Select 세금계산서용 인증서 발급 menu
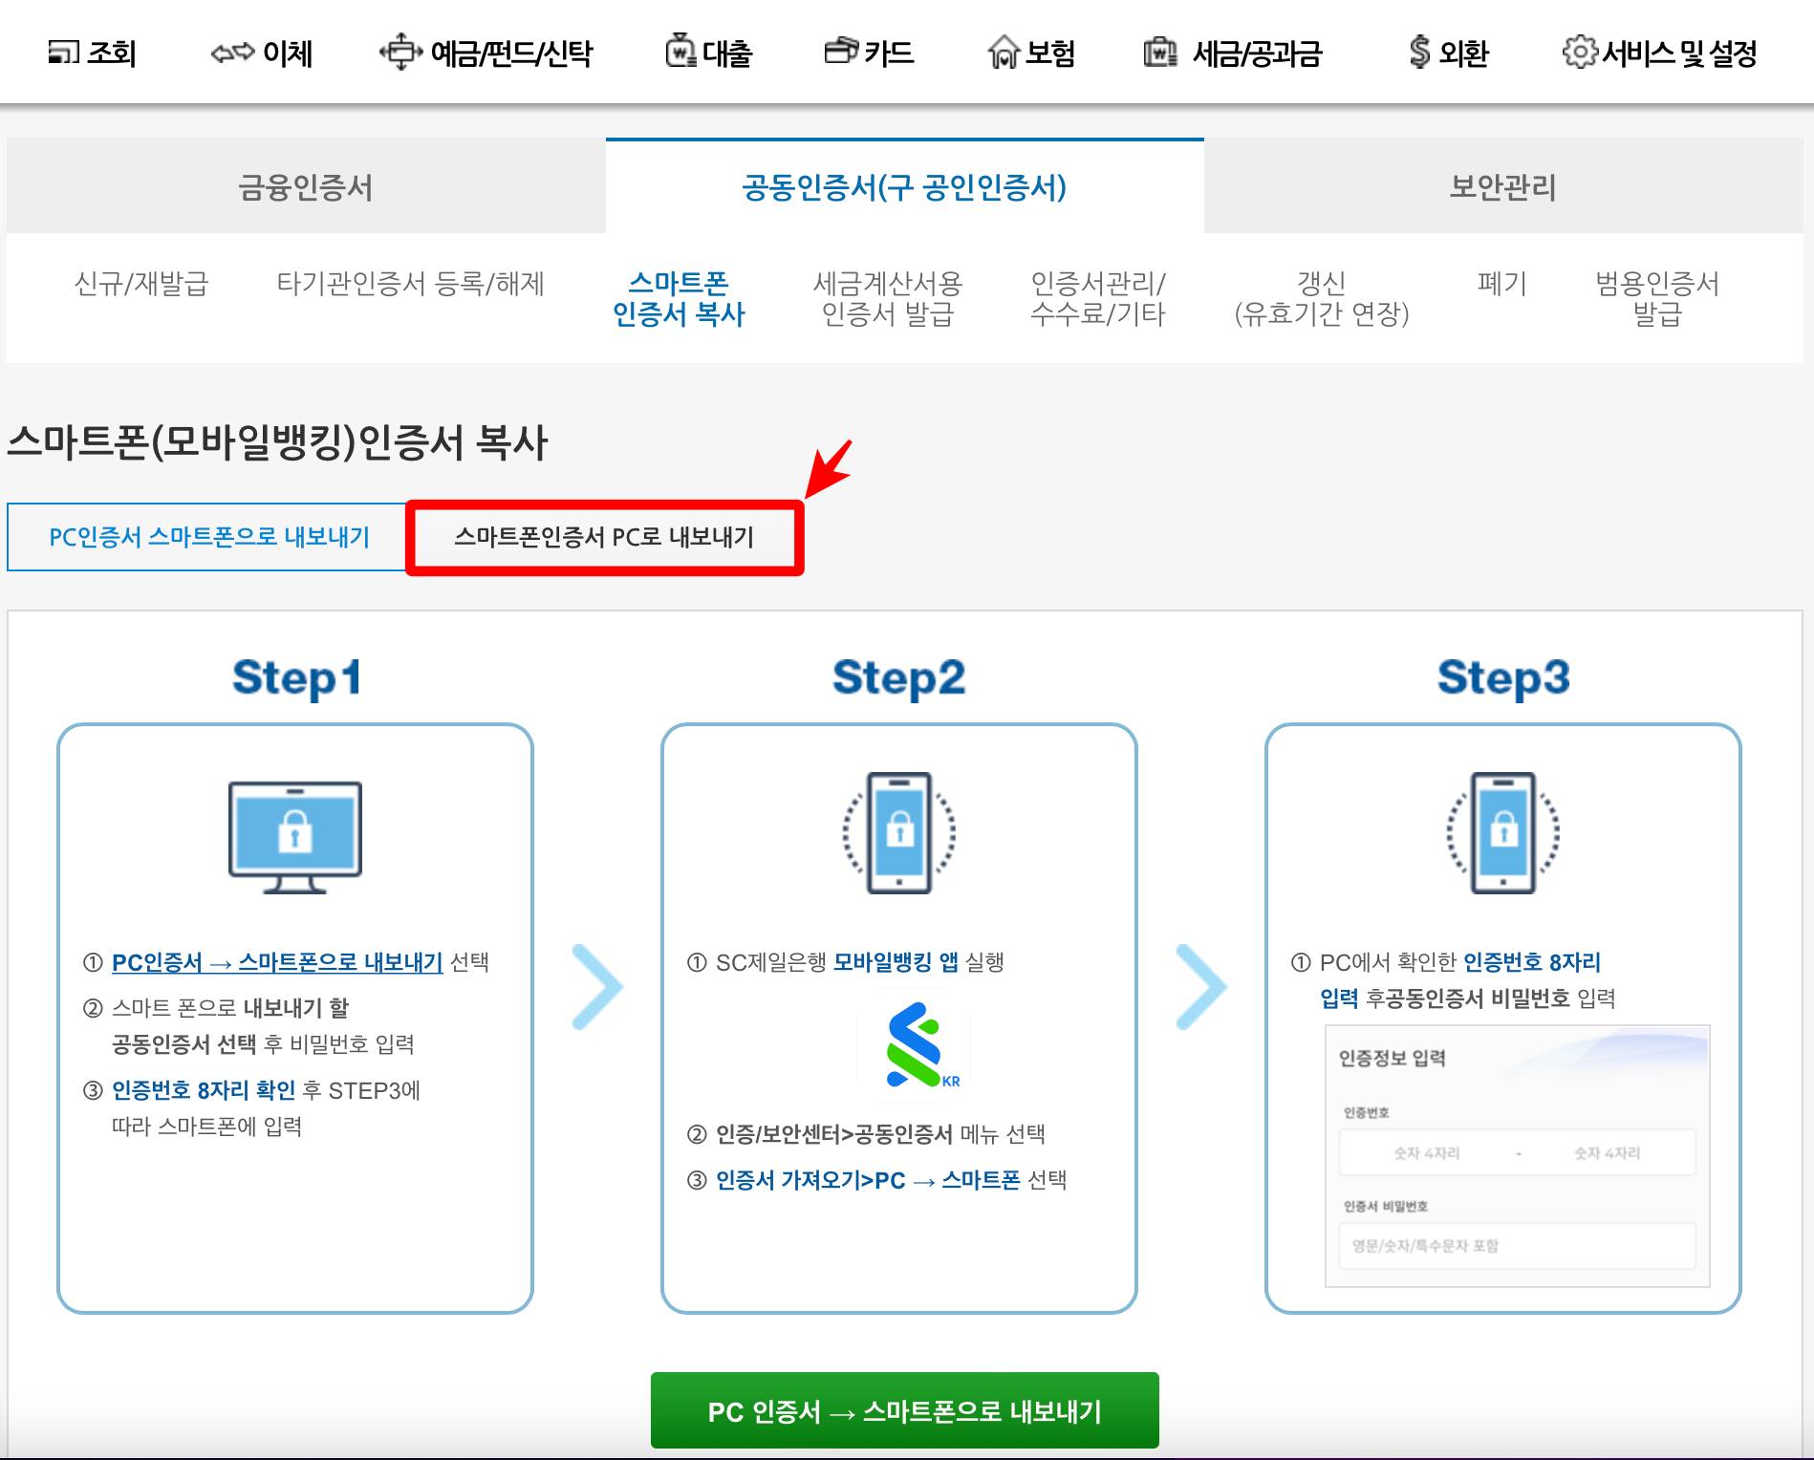Screen dimensions: 1814x1460 pos(887,298)
